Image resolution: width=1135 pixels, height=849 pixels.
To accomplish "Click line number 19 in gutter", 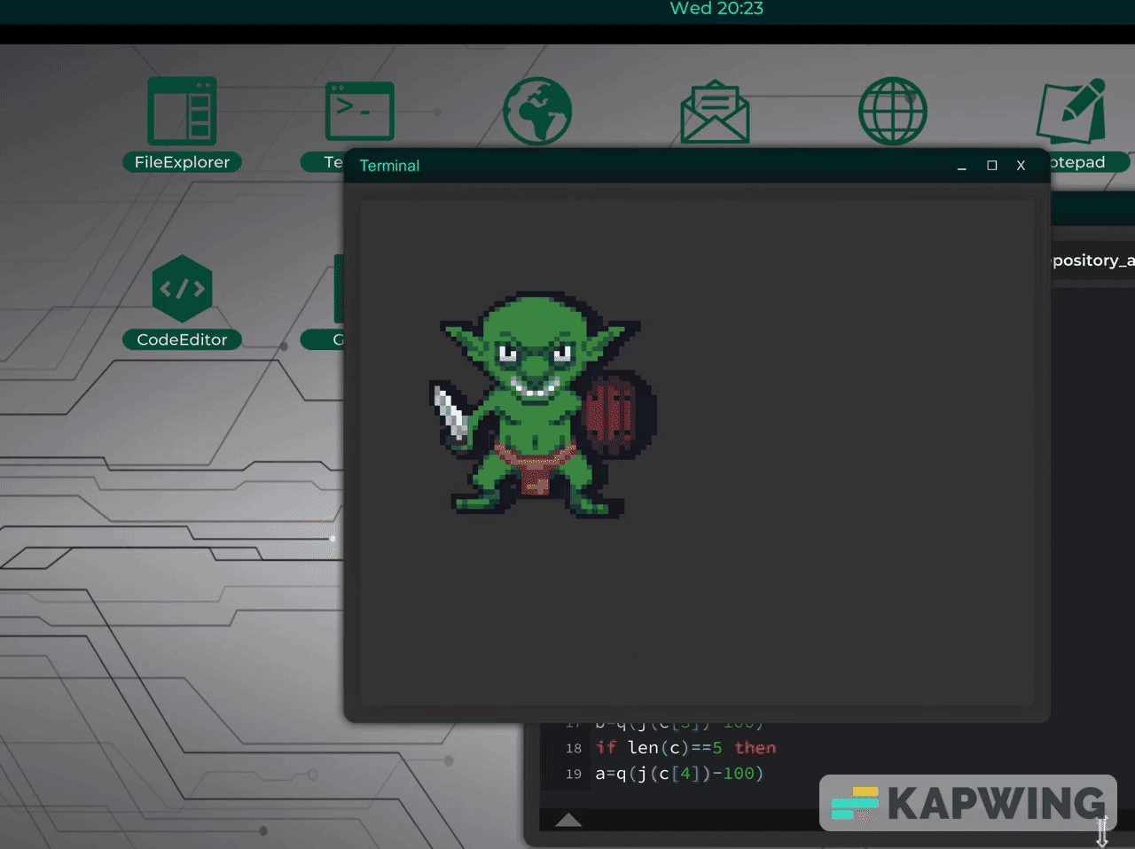I will tap(574, 774).
